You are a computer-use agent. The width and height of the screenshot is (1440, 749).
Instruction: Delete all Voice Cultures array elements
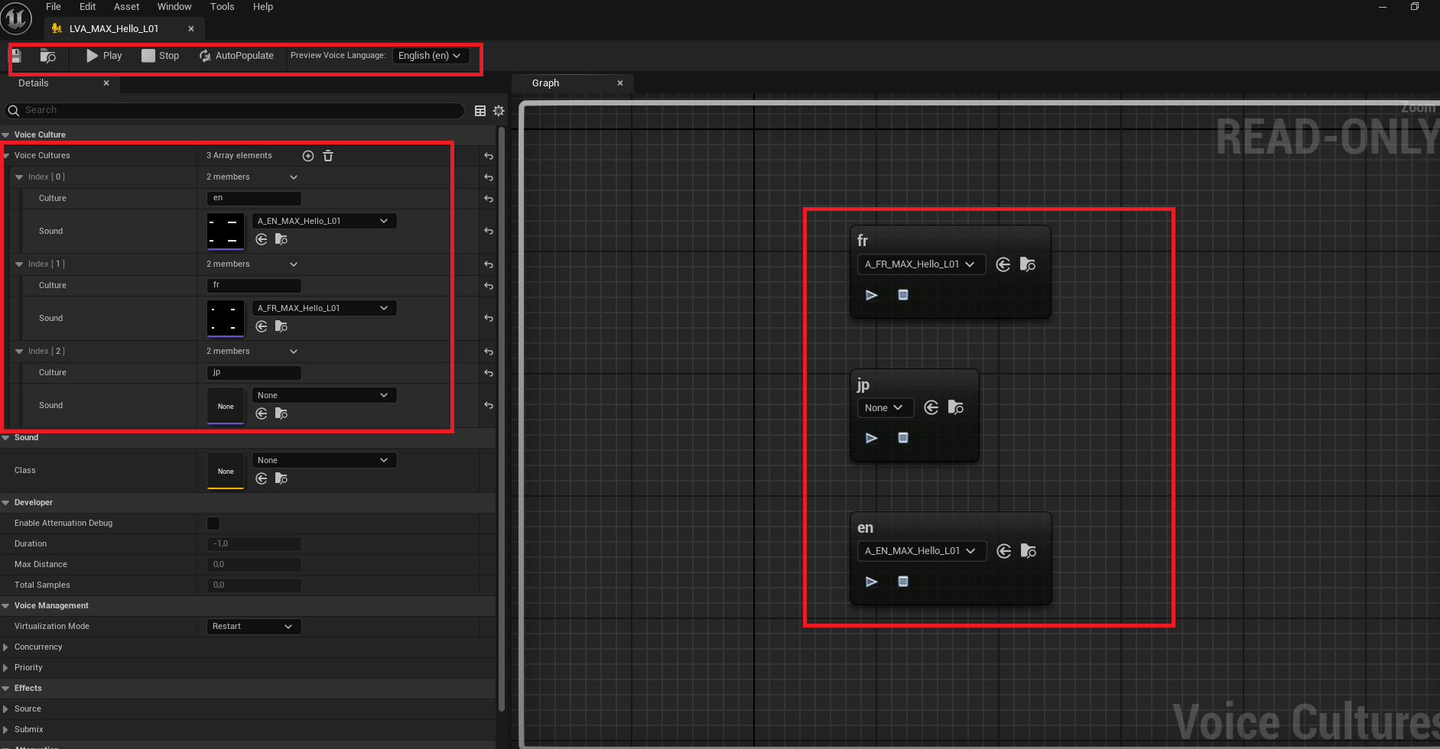[x=327, y=155]
